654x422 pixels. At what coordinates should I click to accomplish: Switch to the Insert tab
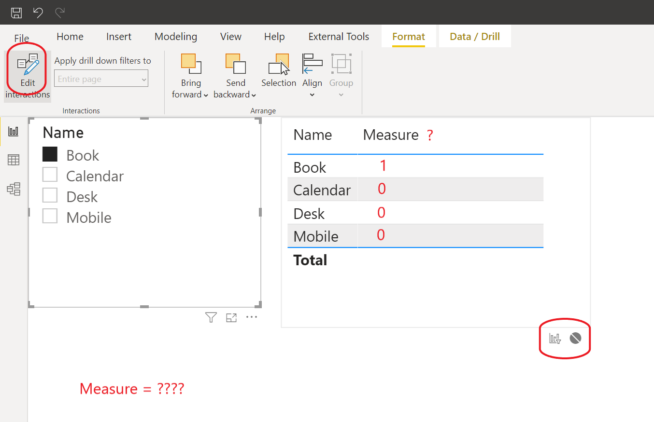(x=119, y=37)
